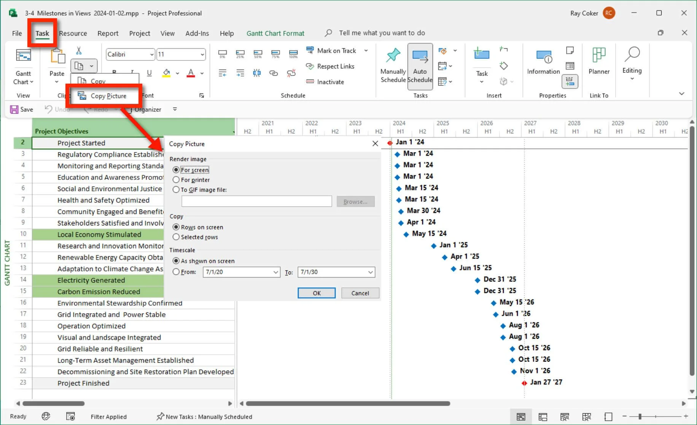This screenshot has height=425, width=697.
Task: Open the File menu
Action: pos(17,33)
